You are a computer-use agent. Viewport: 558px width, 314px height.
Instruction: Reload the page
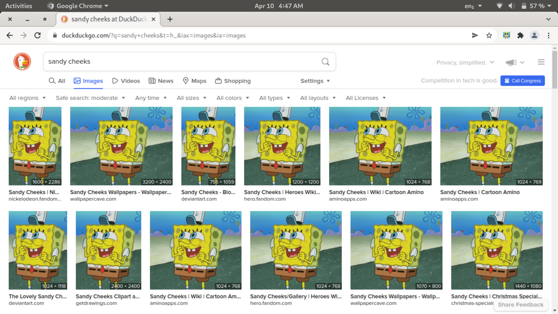click(37, 35)
